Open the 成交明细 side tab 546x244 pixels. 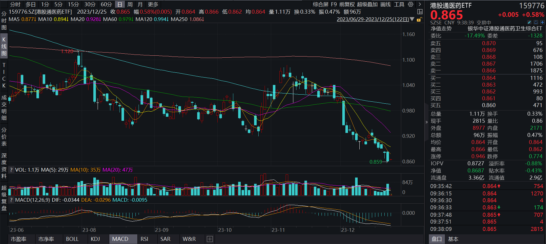[4, 108]
